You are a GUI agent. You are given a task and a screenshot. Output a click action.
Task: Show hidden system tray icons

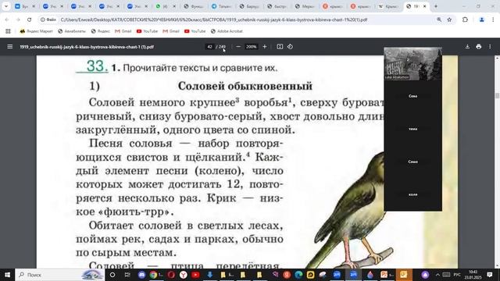coord(437,275)
